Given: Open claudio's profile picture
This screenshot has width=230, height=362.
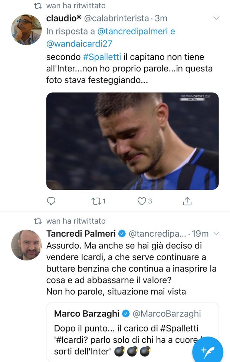Looking at the screenshot, I should 26,30.
